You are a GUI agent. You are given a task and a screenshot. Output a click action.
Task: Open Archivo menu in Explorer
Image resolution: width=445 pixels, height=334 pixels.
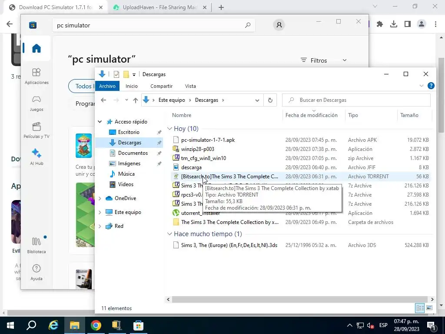[x=107, y=86]
